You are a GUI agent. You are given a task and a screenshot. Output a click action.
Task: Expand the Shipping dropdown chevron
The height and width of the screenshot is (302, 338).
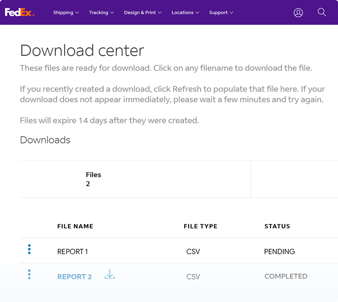pos(77,13)
